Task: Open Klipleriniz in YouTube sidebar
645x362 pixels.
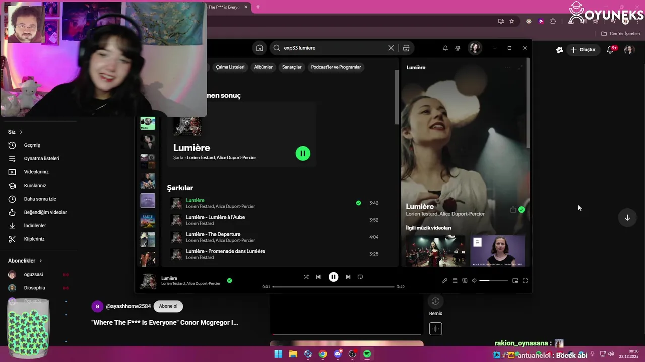Action: 35,239
